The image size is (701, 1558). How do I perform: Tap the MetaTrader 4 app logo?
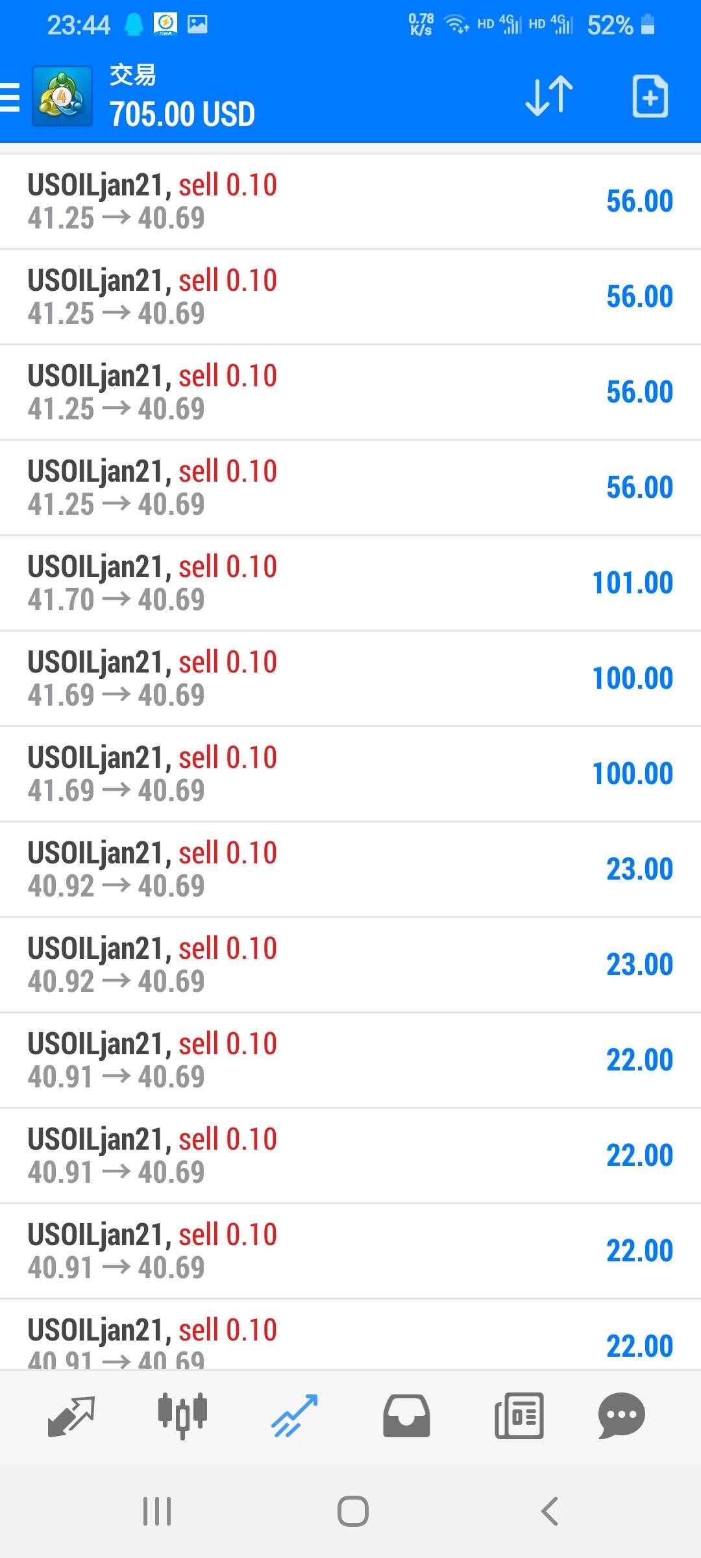(62, 97)
